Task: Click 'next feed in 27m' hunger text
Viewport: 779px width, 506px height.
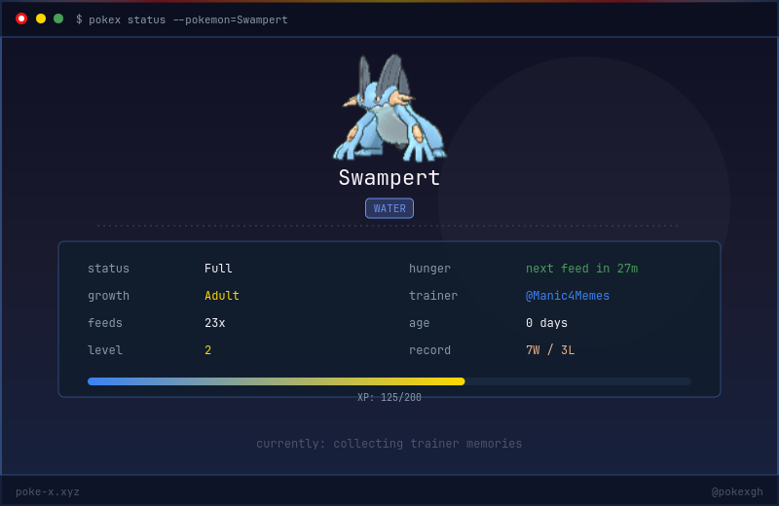Action: (x=581, y=269)
